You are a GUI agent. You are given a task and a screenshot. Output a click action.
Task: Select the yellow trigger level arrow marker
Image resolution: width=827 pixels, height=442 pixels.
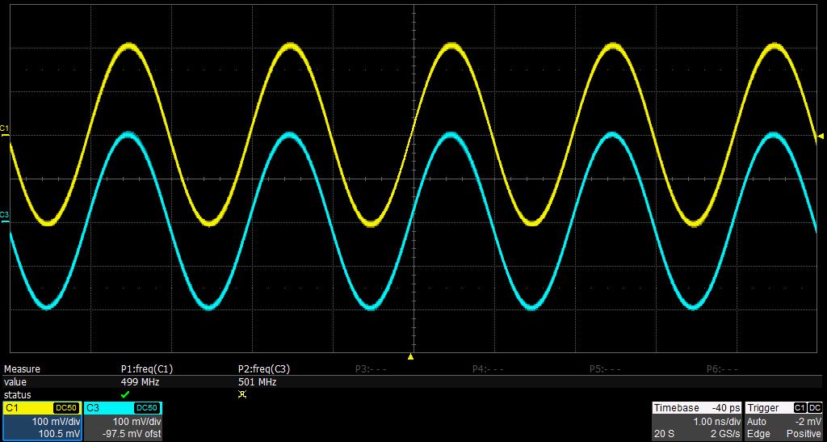(821, 136)
